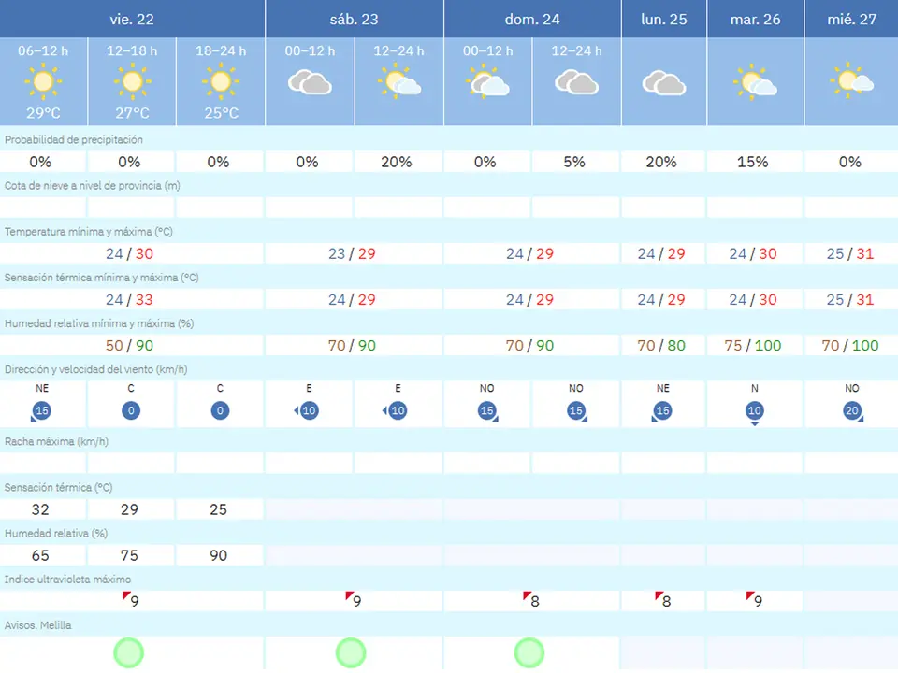Click the green warning circle for vie. 22
This screenshot has width=898, height=673.
[x=129, y=653]
